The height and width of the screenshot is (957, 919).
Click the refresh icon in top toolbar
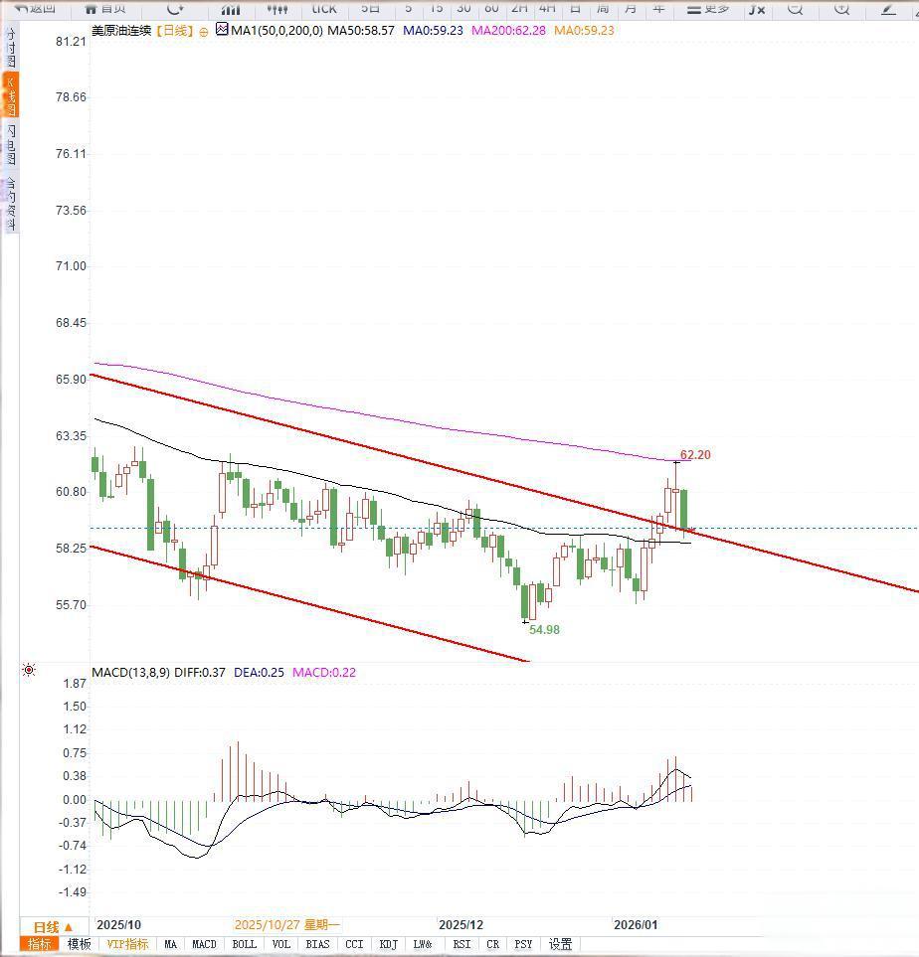point(175,8)
